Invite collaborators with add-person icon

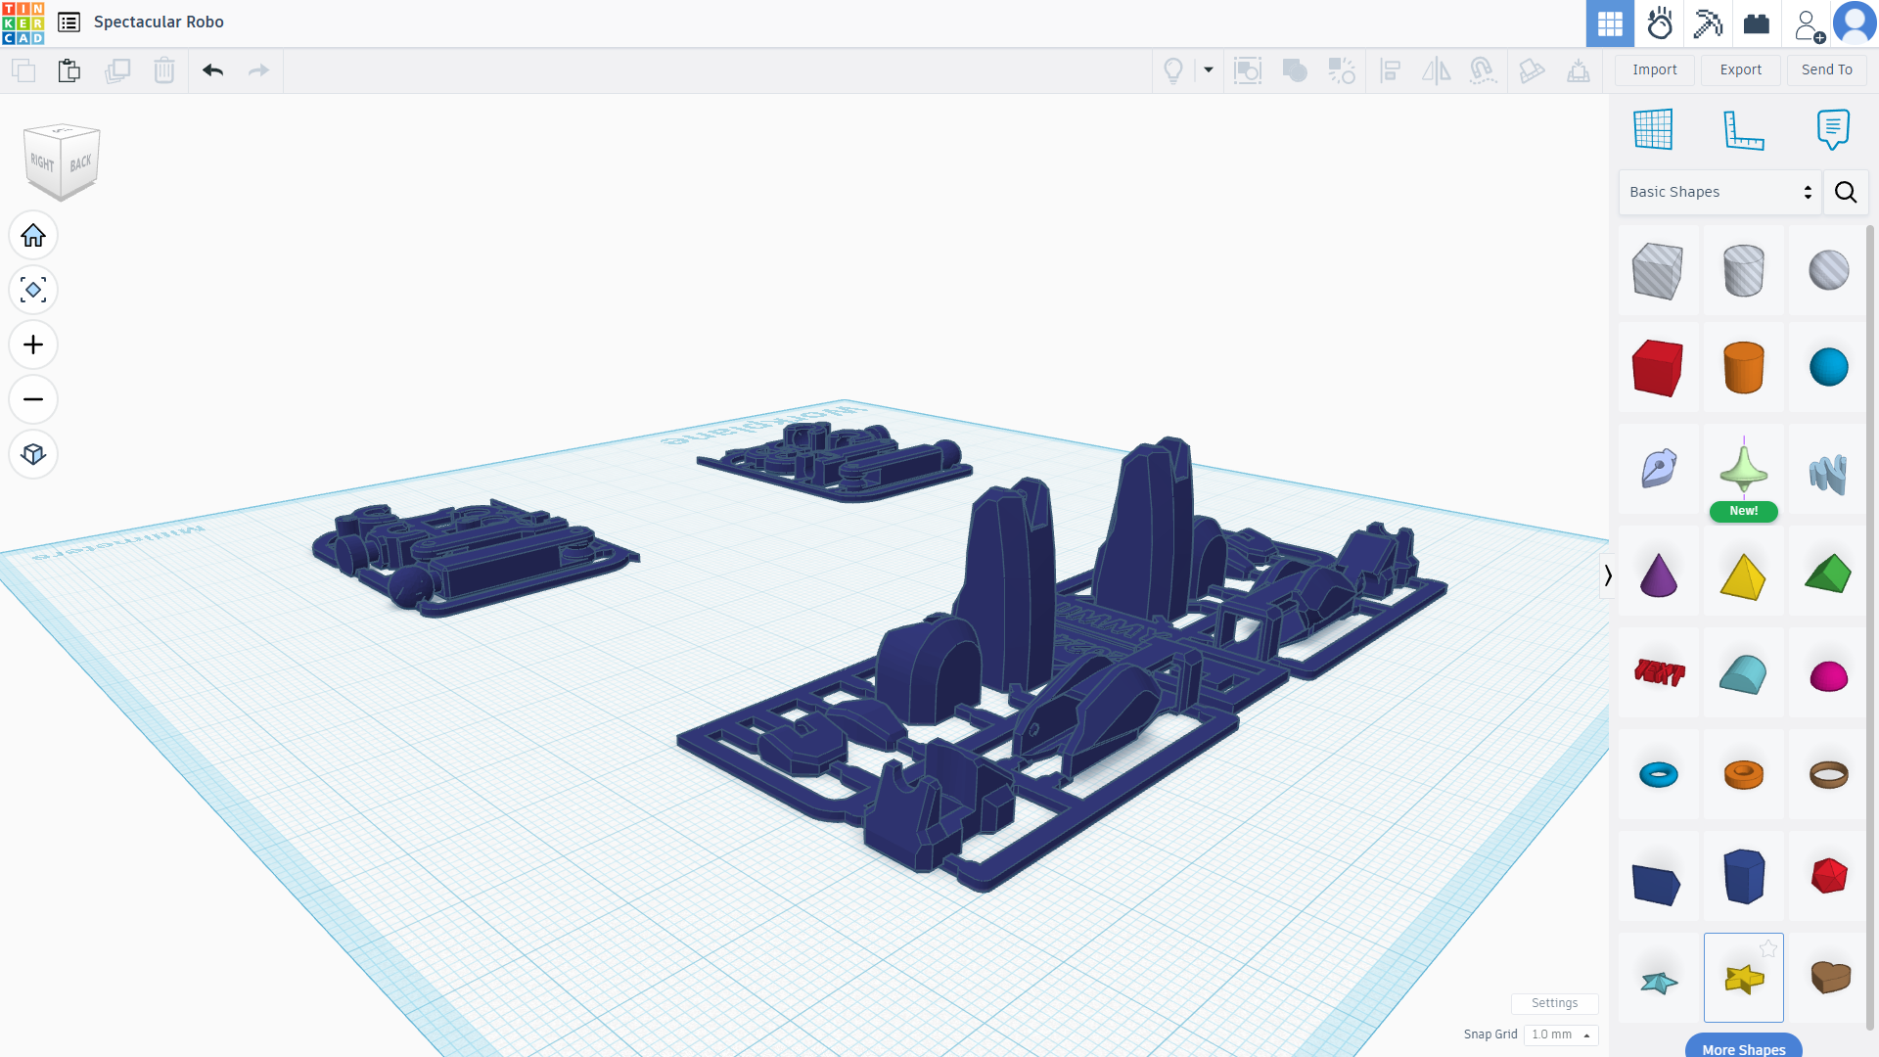tap(1809, 24)
